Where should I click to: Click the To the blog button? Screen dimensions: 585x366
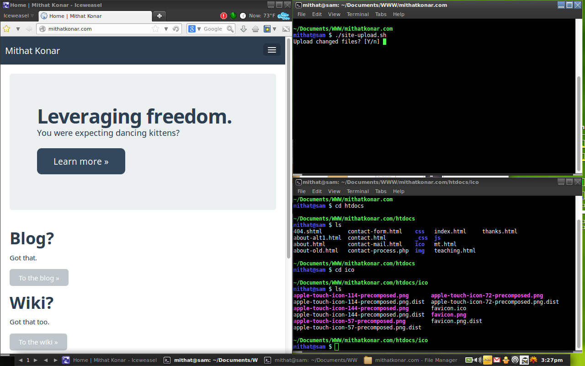[x=39, y=278]
